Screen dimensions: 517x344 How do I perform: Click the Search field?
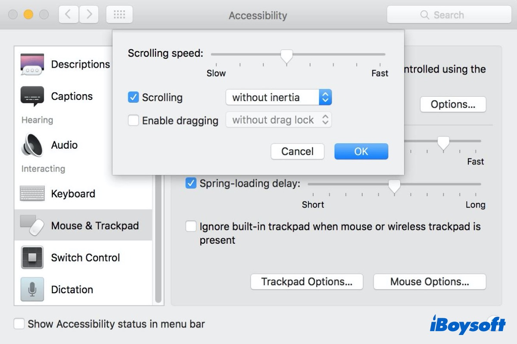point(449,15)
